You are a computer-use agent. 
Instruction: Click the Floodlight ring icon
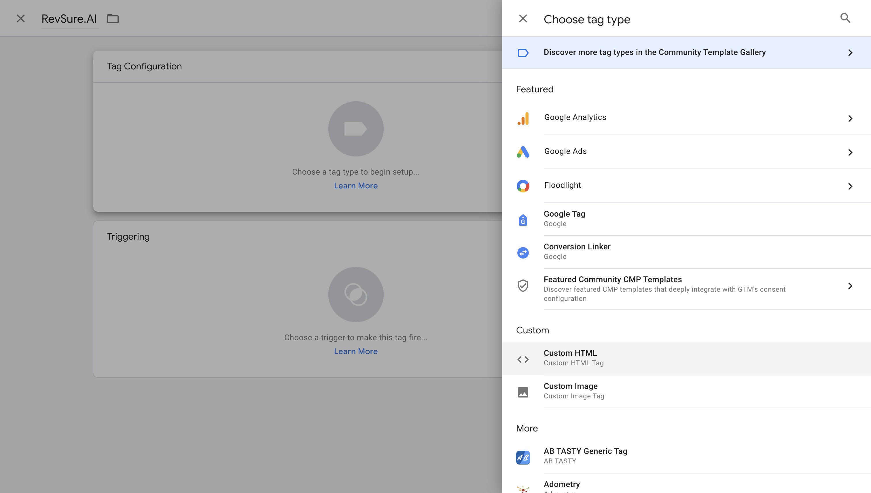[x=523, y=186]
